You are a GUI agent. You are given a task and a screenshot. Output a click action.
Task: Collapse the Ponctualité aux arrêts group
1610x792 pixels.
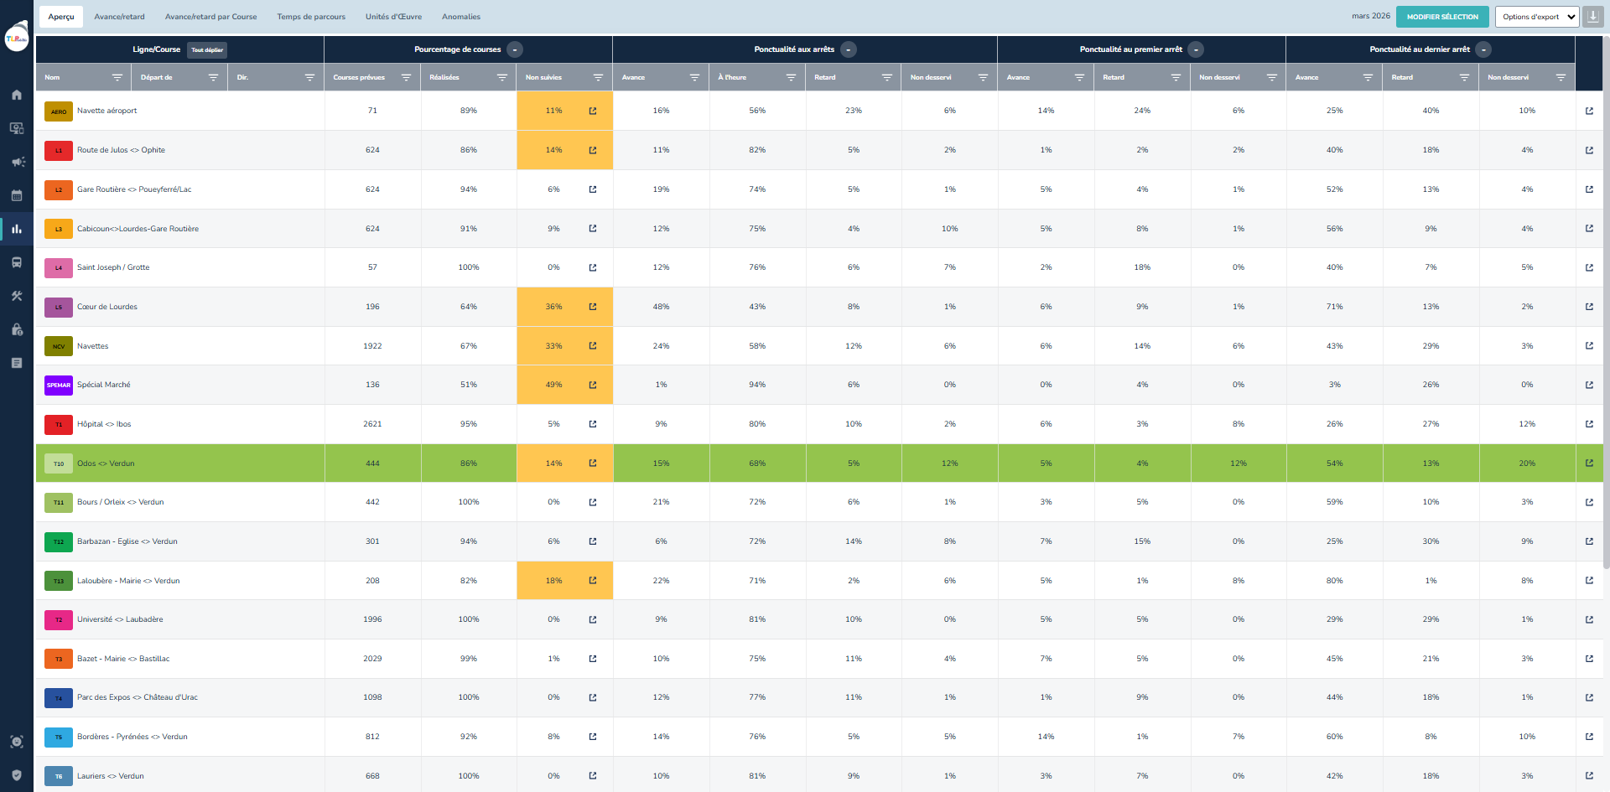[849, 49]
